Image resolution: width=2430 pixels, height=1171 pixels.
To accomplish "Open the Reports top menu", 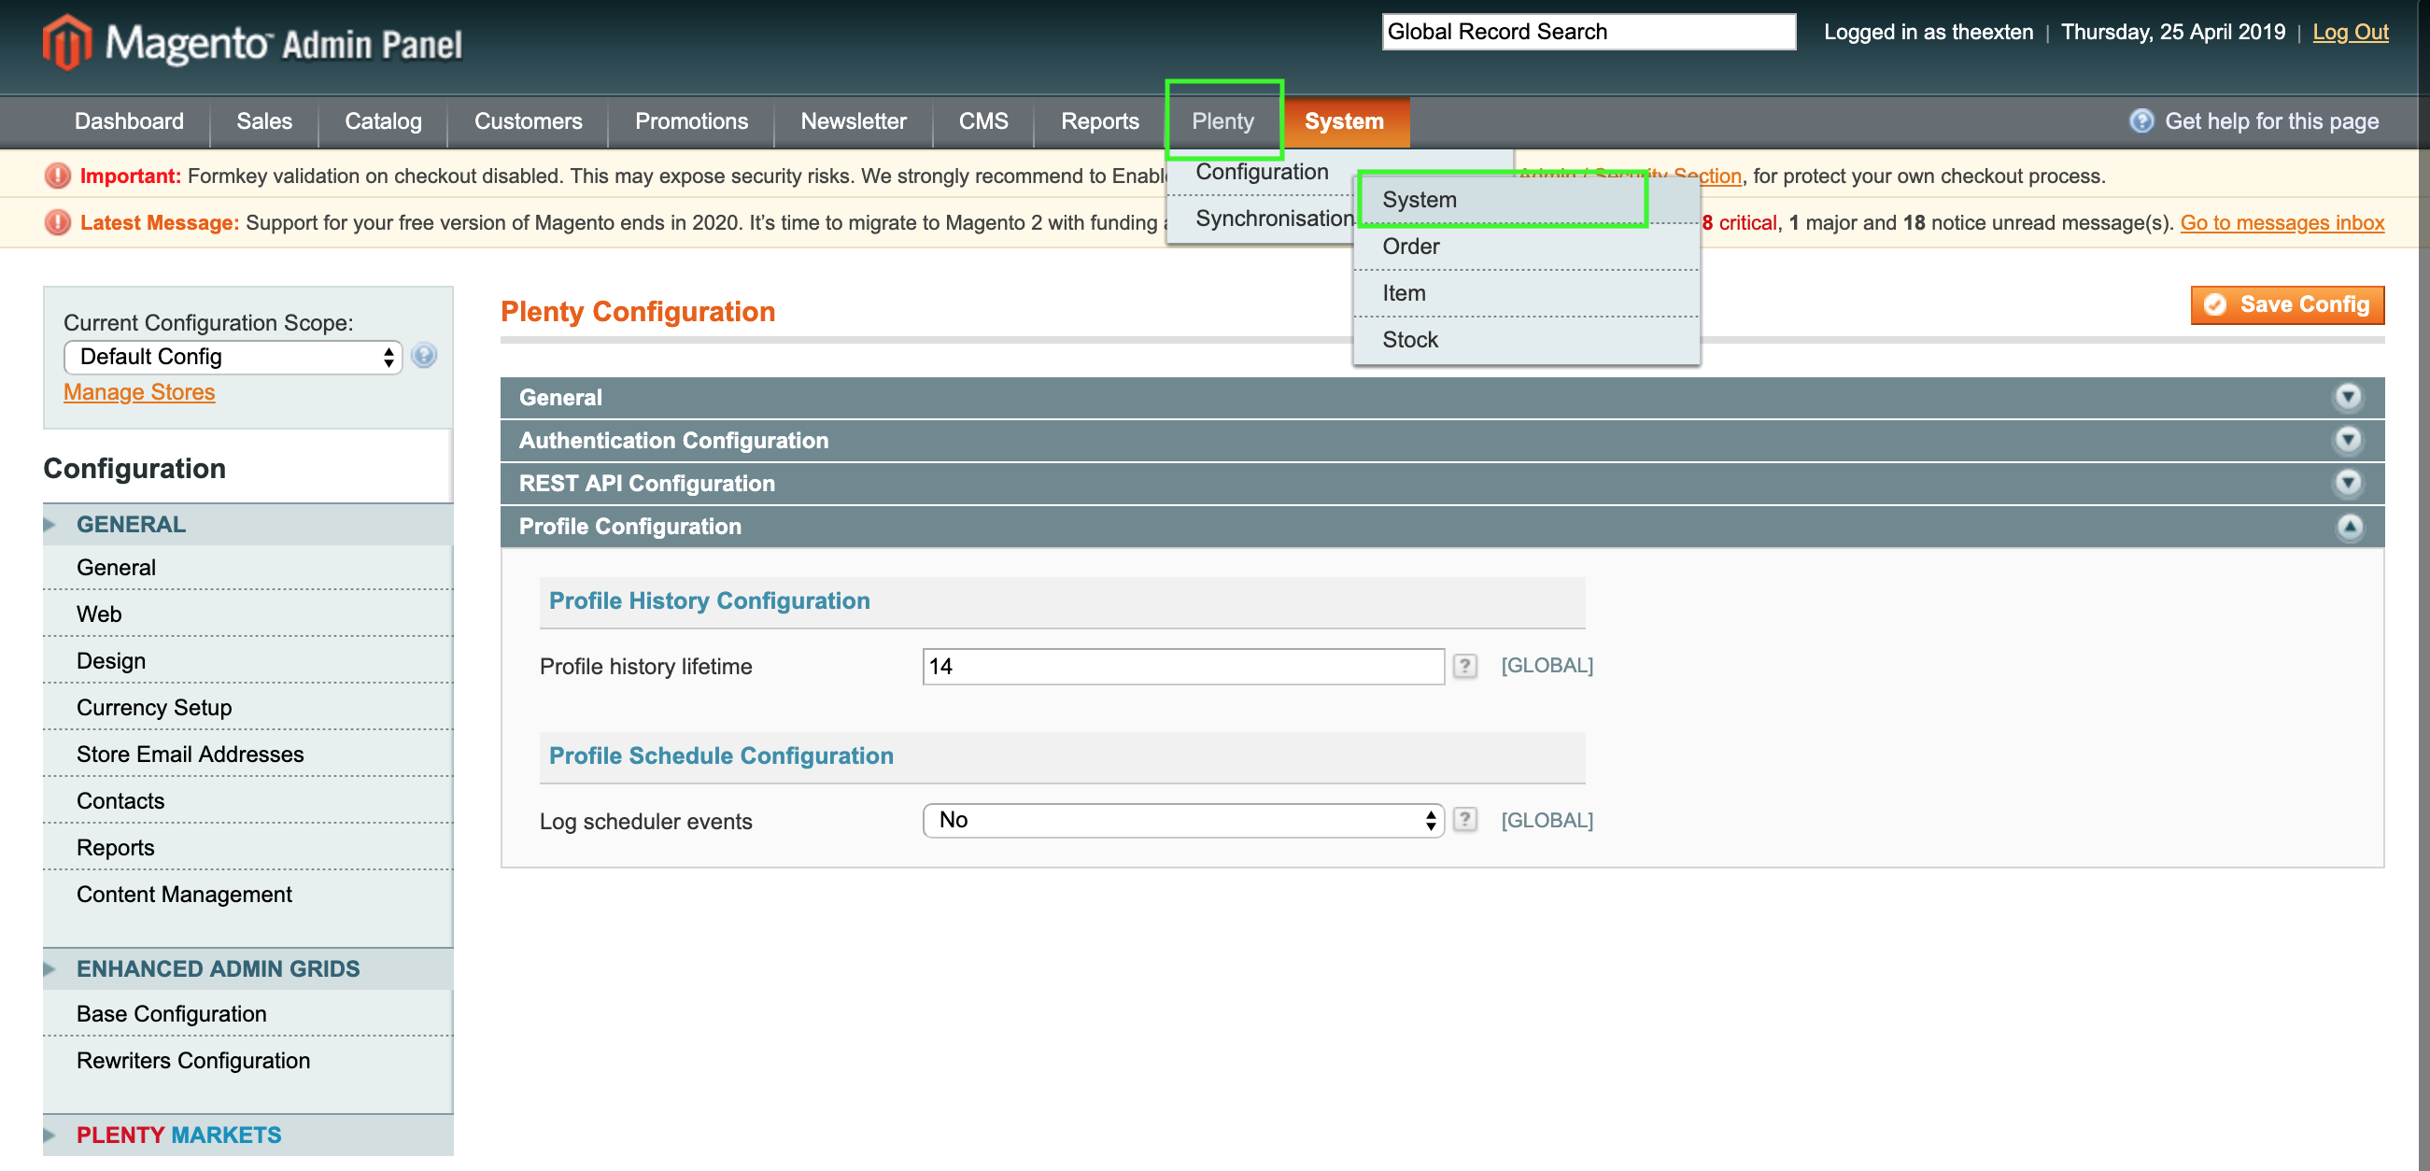I will coord(1100,121).
